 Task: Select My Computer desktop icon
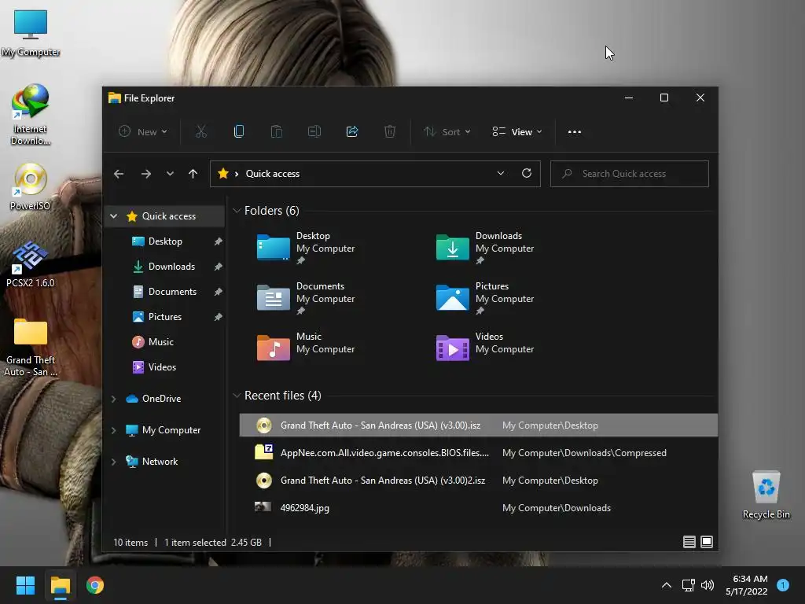(x=31, y=33)
